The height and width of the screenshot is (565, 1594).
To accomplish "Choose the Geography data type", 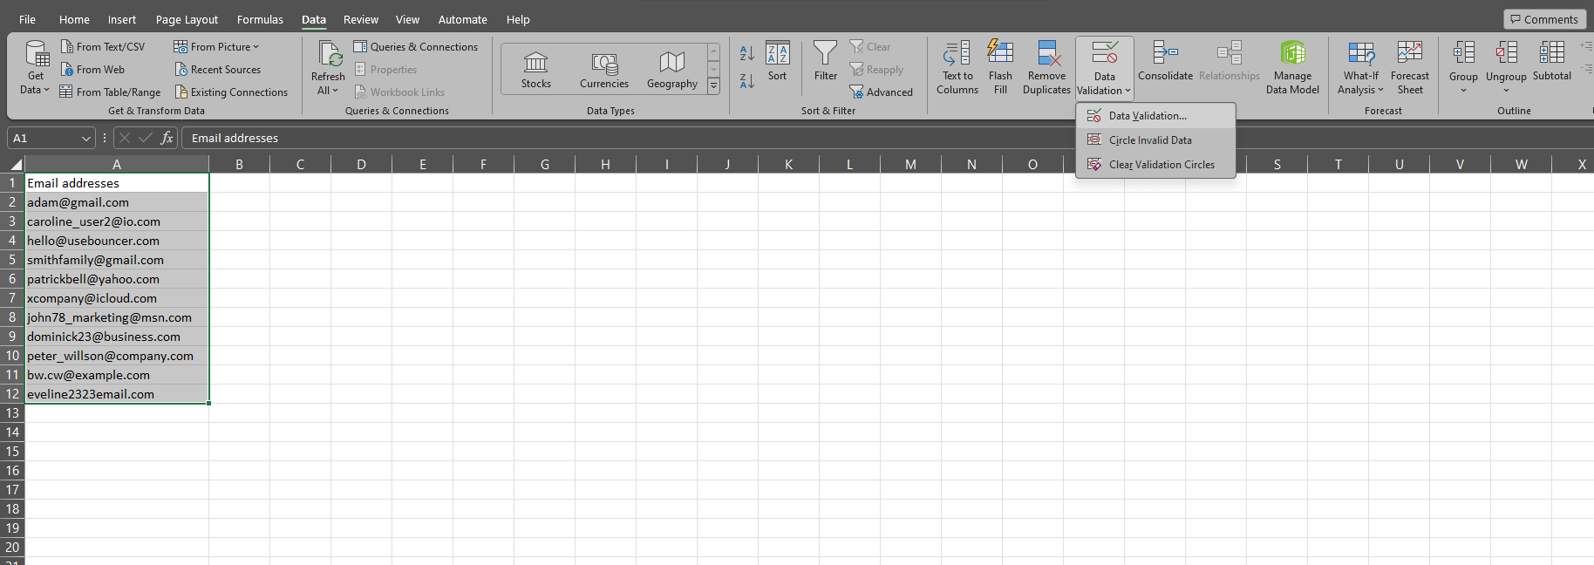I will [x=671, y=69].
